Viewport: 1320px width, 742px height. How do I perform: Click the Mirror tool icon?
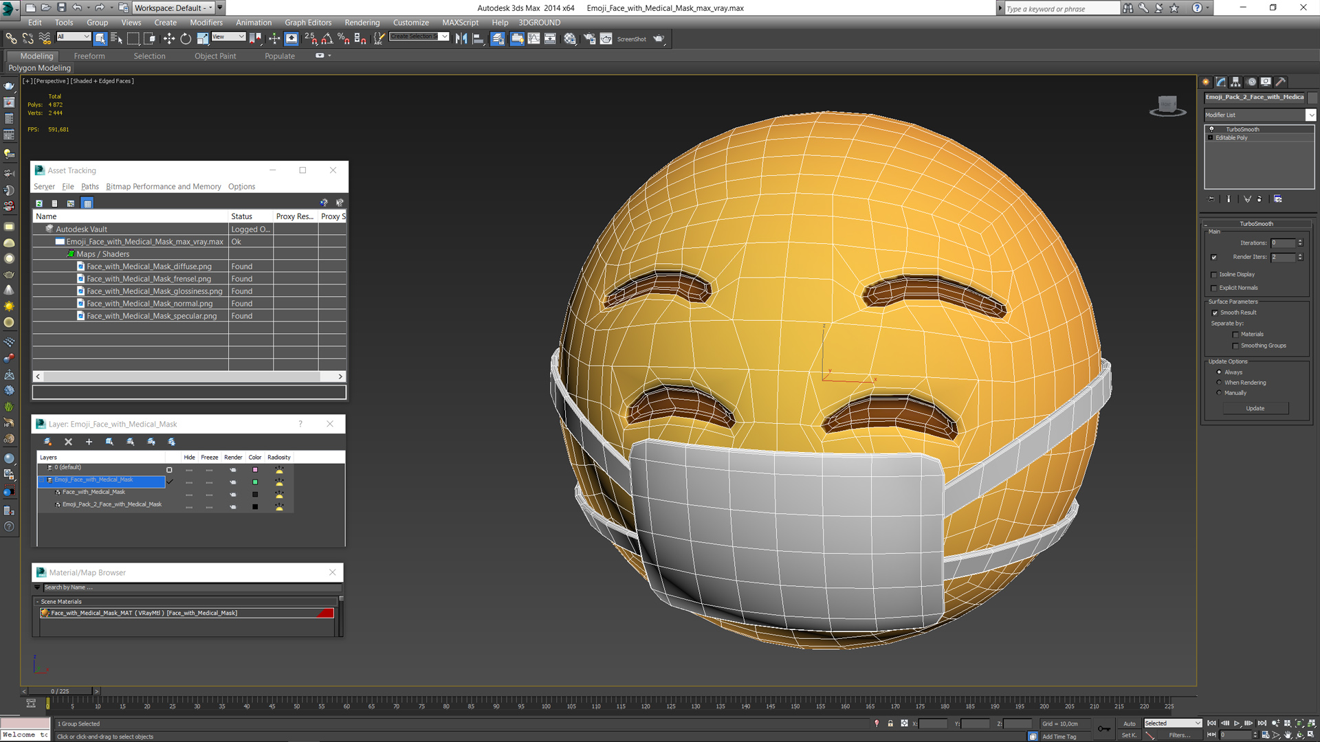point(461,39)
